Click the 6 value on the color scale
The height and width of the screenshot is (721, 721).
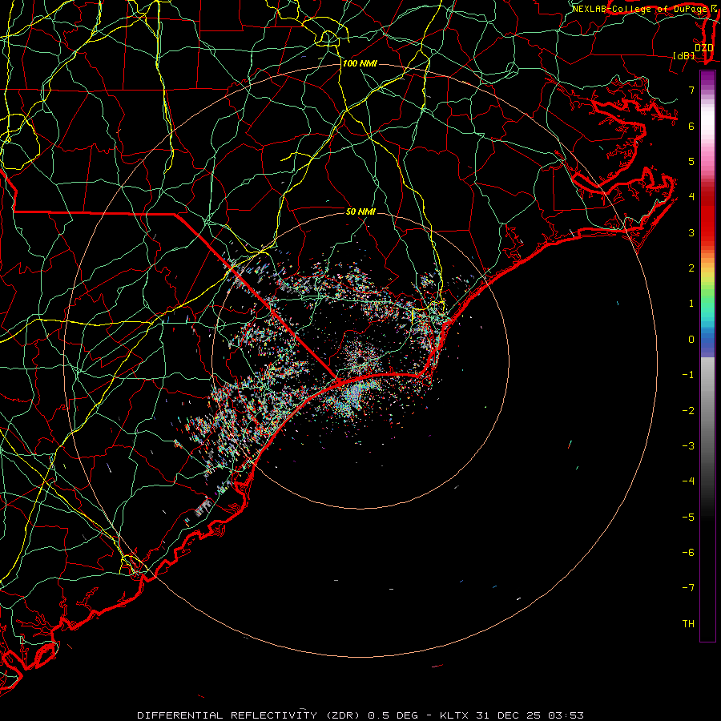[x=691, y=126]
